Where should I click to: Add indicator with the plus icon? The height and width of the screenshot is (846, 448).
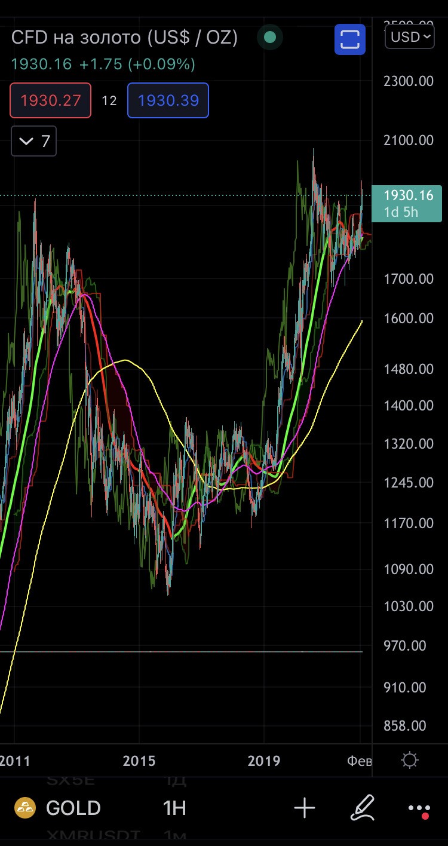305,808
